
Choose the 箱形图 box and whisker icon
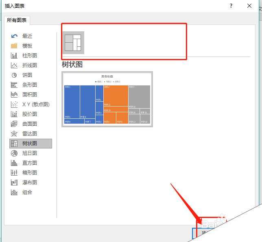point(14,173)
